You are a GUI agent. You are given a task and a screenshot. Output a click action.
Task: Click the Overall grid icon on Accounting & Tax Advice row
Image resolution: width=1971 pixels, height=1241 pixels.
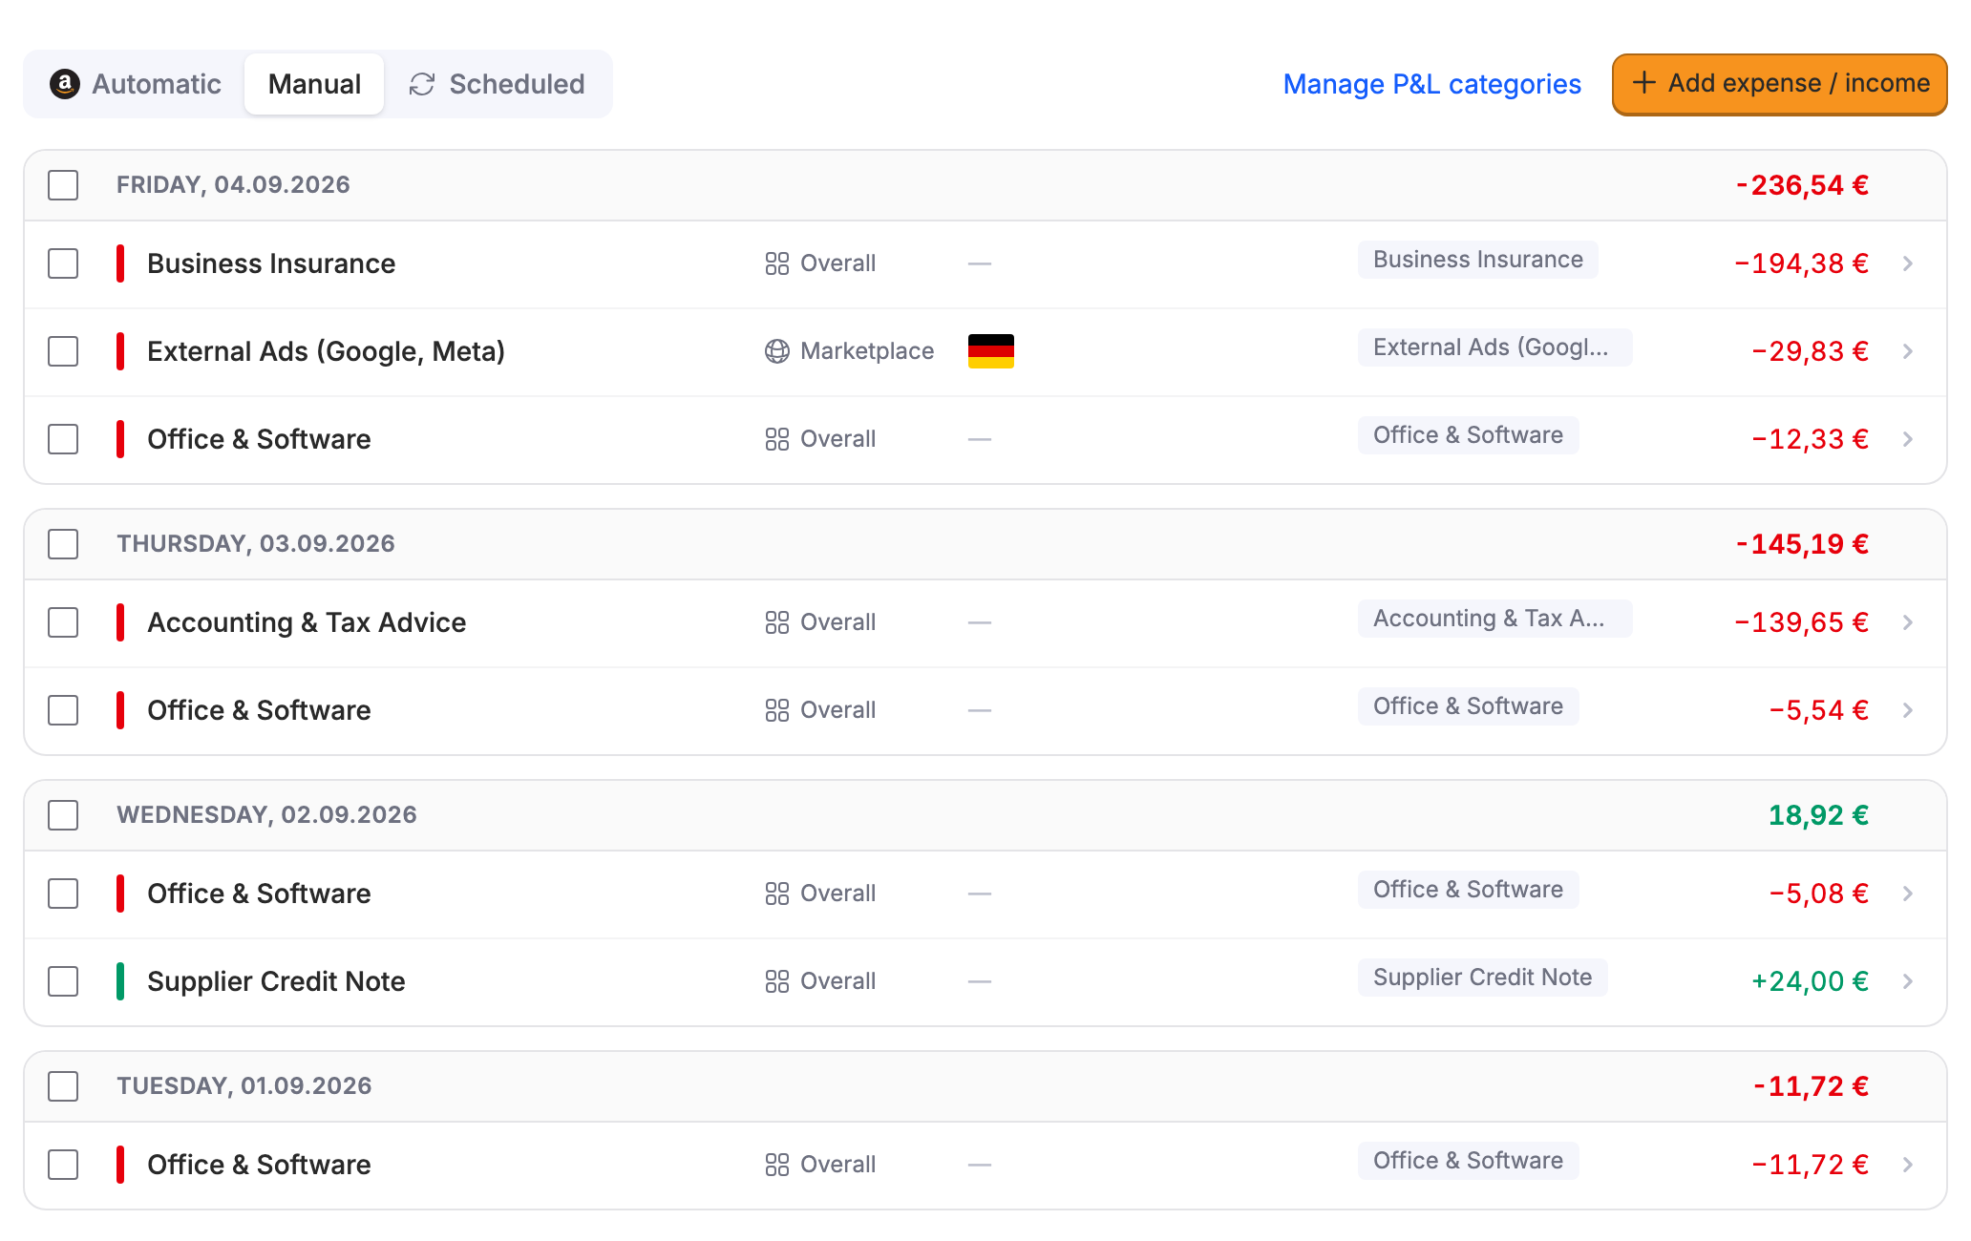(x=777, y=622)
